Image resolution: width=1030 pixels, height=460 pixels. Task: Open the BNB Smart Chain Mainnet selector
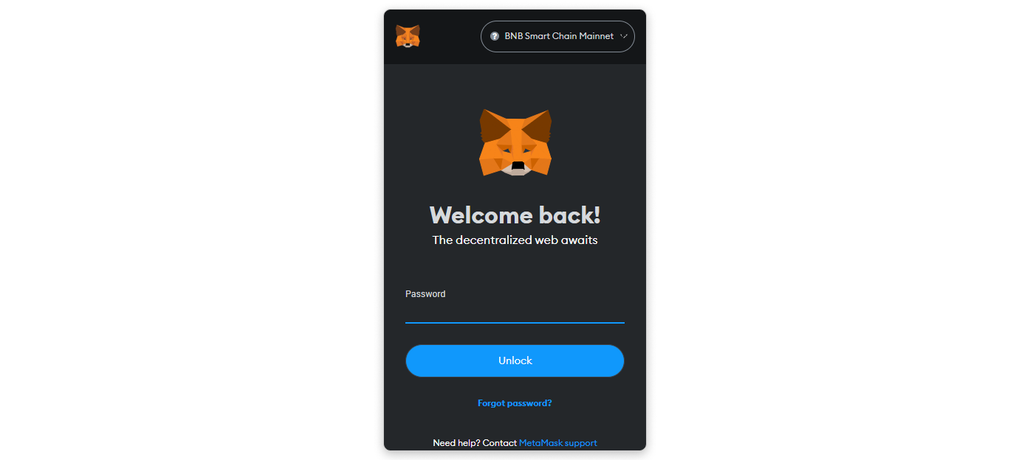coord(557,36)
